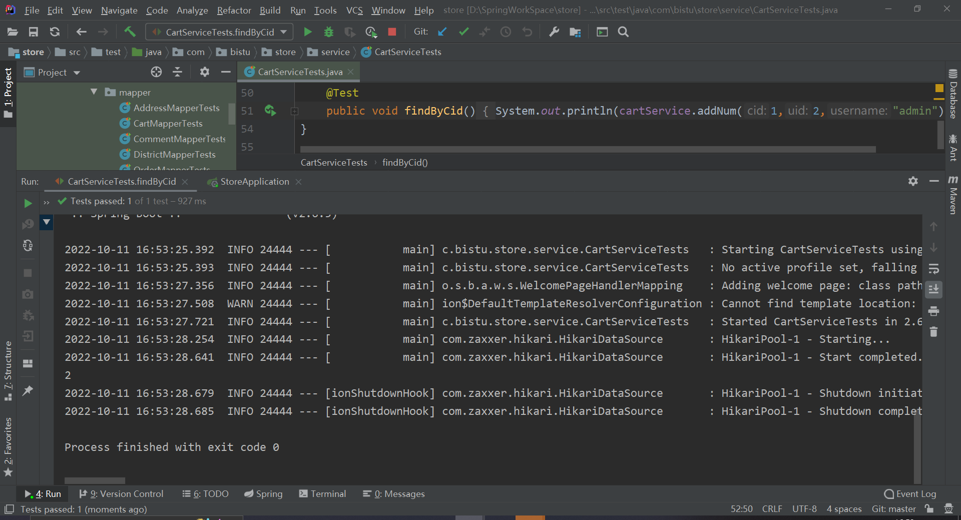Viewport: 961px width, 520px height.
Task: Open Settings via the wrench icon
Action: (554, 32)
